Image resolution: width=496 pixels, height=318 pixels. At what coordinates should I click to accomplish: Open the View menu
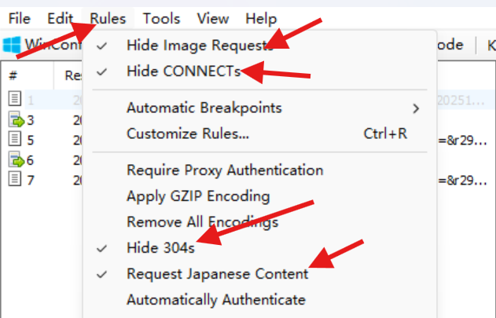(212, 18)
